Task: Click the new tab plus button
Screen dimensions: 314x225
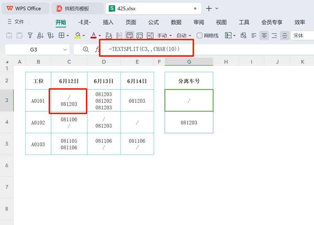Action: 209,8
